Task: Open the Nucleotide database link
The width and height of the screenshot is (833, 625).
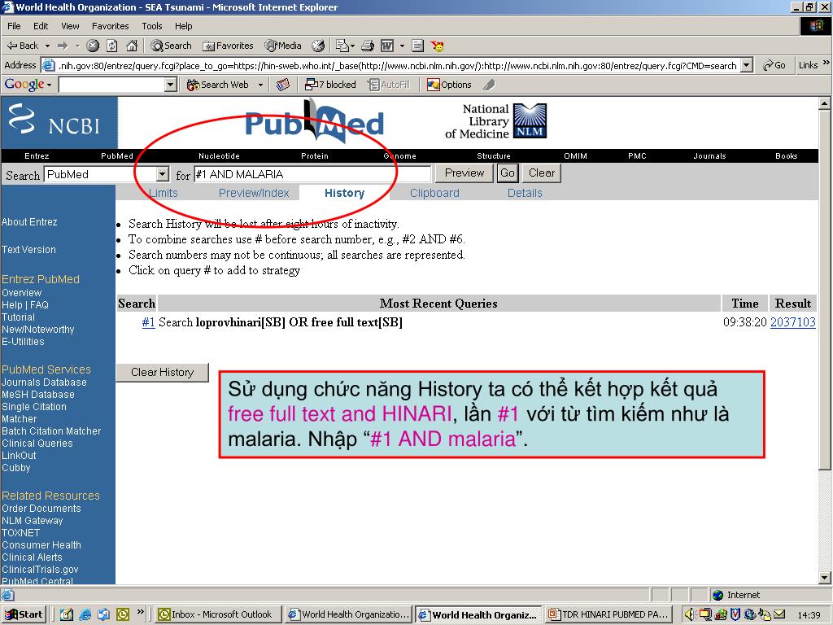Action: pyautogui.click(x=219, y=155)
